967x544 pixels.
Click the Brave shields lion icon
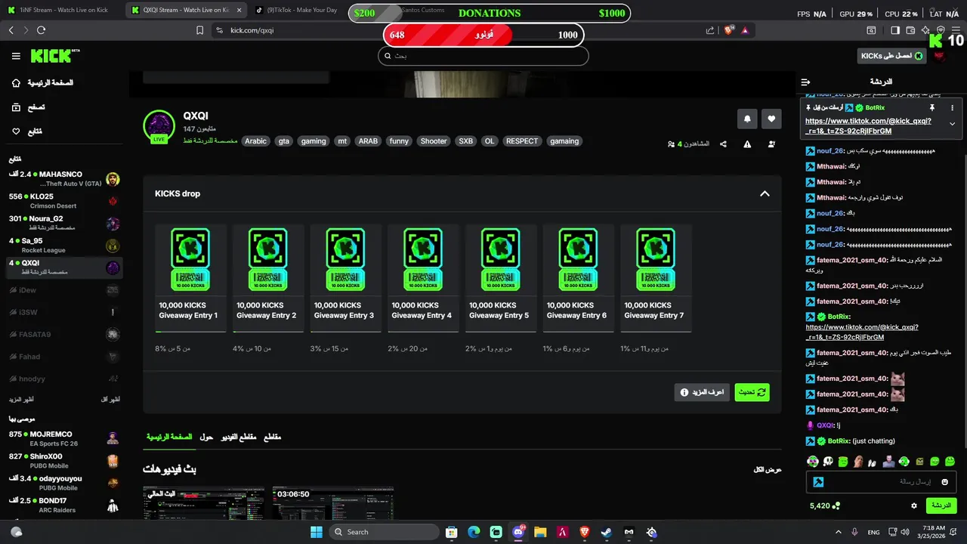coord(728,30)
